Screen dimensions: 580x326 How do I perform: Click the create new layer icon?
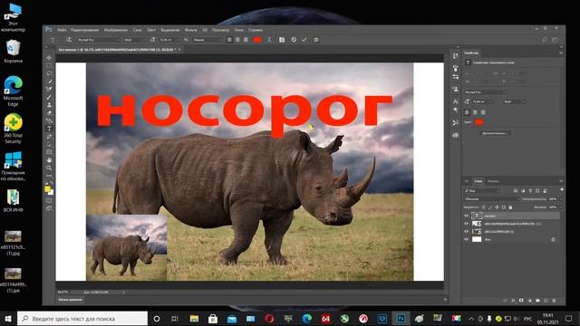[x=546, y=301]
